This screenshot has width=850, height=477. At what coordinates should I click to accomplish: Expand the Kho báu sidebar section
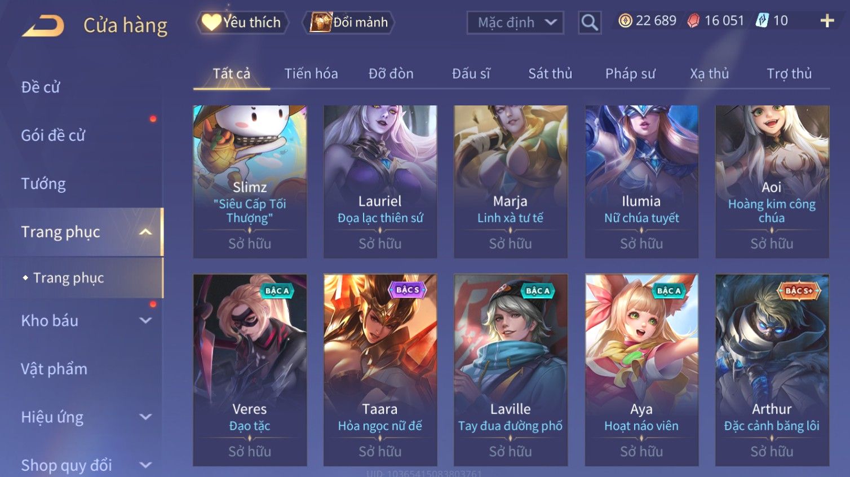(145, 320)
